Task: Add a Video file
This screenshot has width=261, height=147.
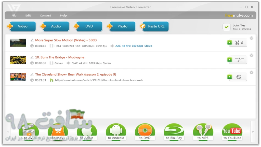Action: [21, 26]
